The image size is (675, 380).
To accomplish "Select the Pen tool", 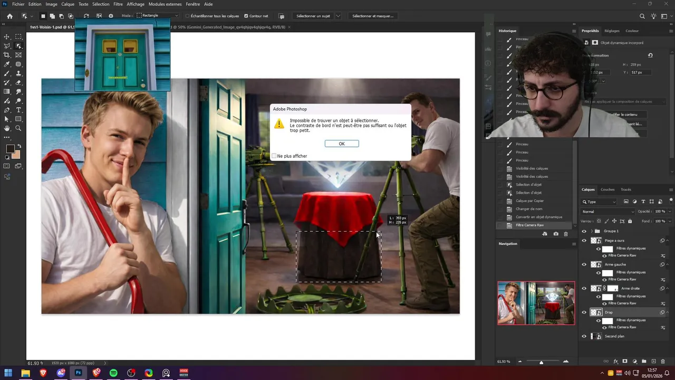I will click(x=7, y=110).
